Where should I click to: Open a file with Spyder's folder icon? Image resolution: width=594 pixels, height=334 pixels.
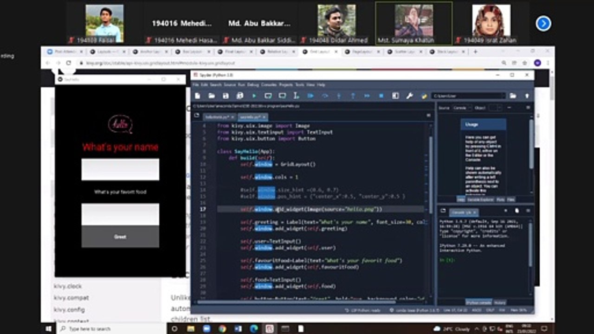click(x=212, y=96)
